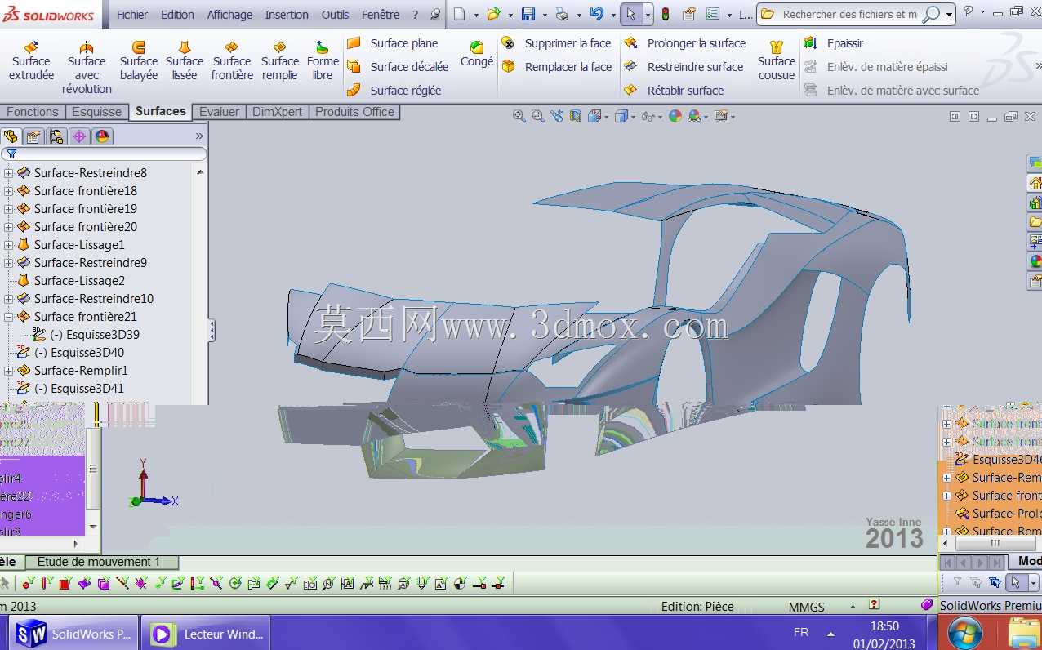Open the DisplayManager color ball tab
1042x650 pixels.
(x=102, y=136)
